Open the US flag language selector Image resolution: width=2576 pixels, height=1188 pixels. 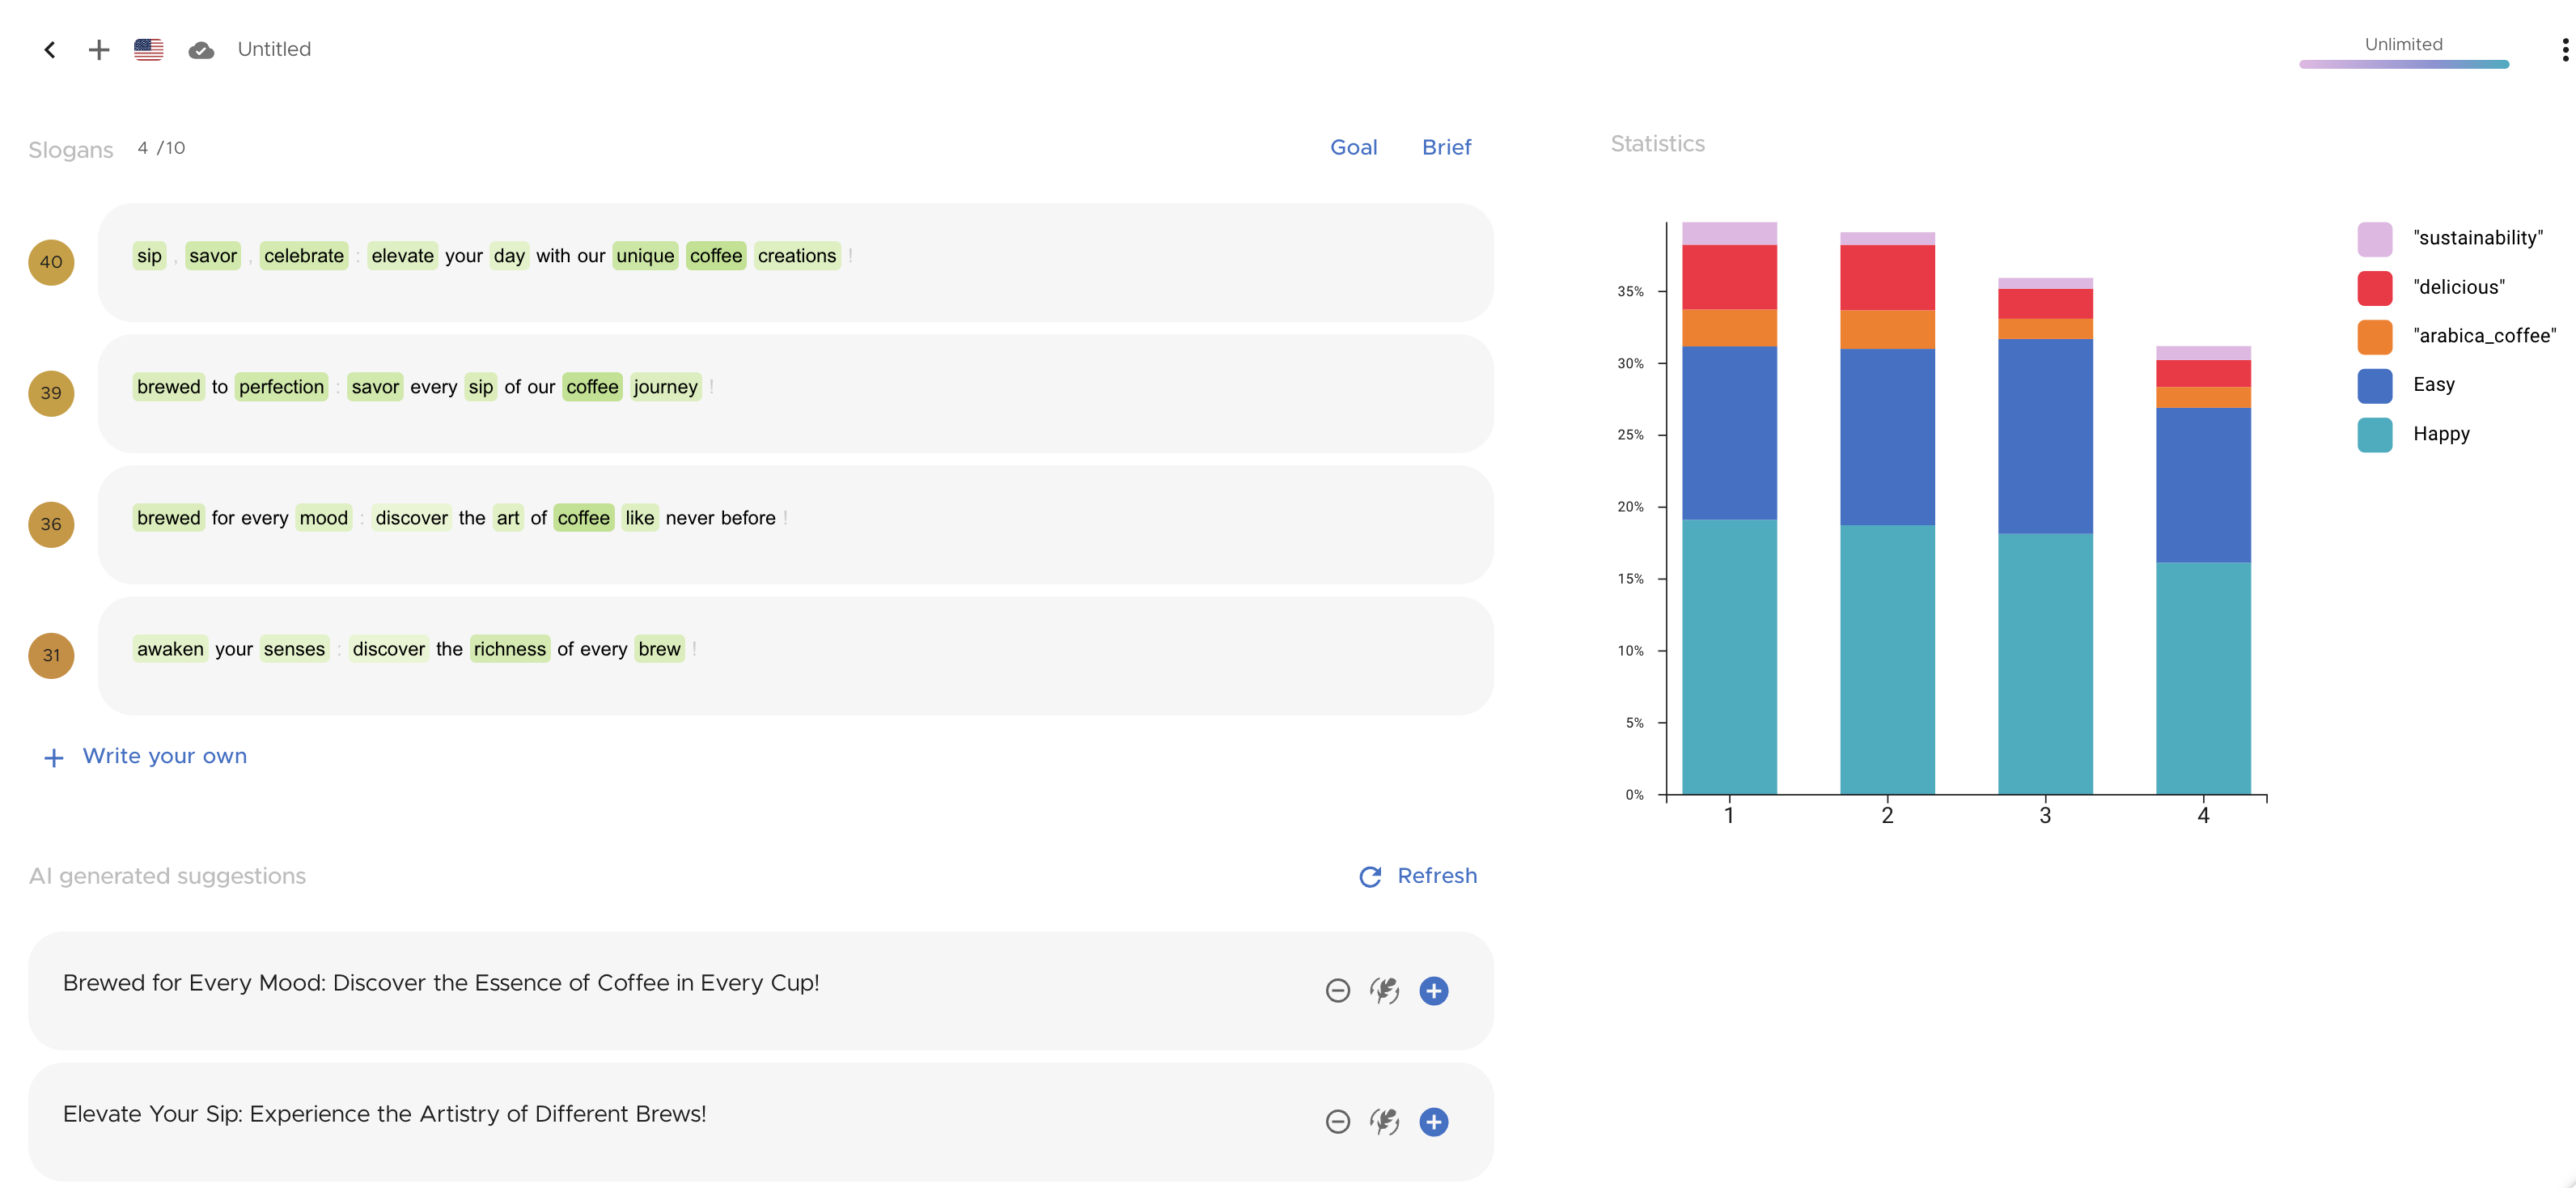(148, 49)
